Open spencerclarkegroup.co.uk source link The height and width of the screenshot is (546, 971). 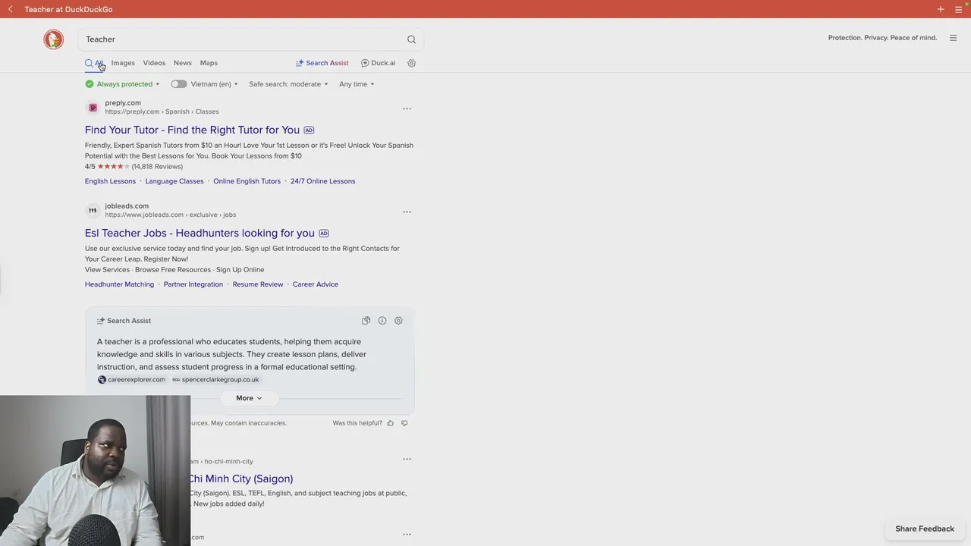(215, 379)
